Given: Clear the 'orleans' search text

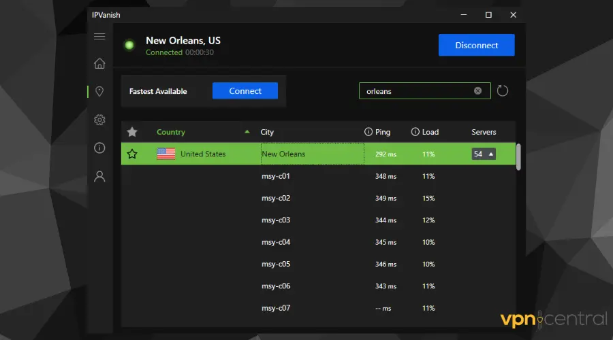Looking at the screenshot, I should point(477,91).
